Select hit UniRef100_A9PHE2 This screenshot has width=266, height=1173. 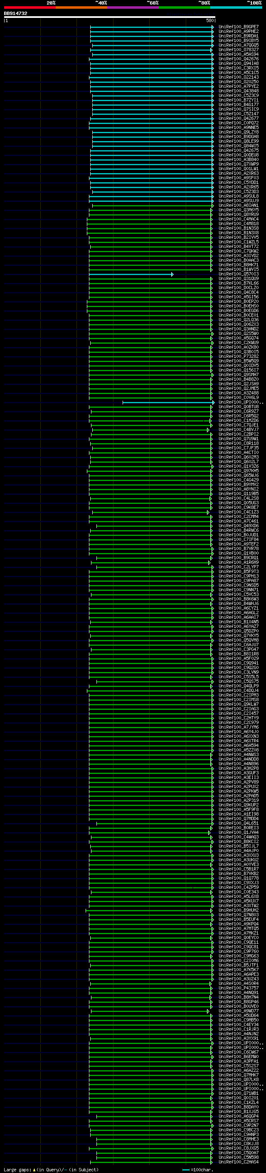pyautogui.click(x=238, y=32)
